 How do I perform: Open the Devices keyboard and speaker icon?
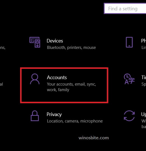pyautogui.click(x=35, y=42)
